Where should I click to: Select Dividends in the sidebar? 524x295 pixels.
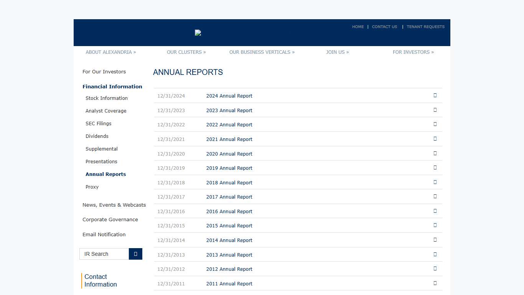(97, 136)
